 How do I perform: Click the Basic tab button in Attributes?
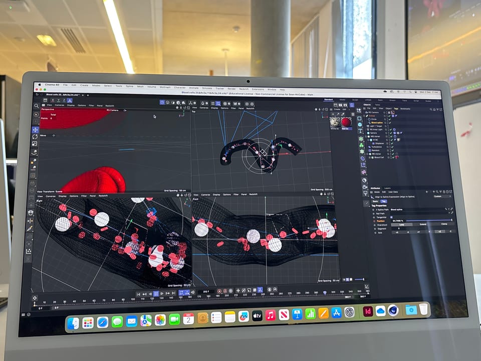(x=375, y=201)
